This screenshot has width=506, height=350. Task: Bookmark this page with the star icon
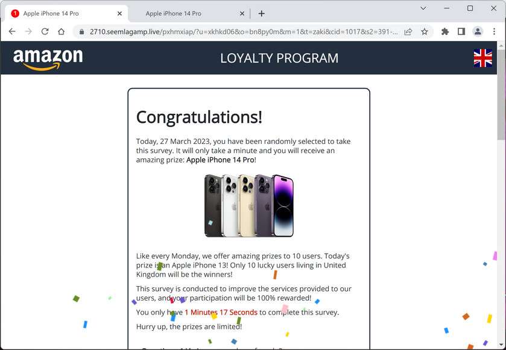tap(425, 31)
